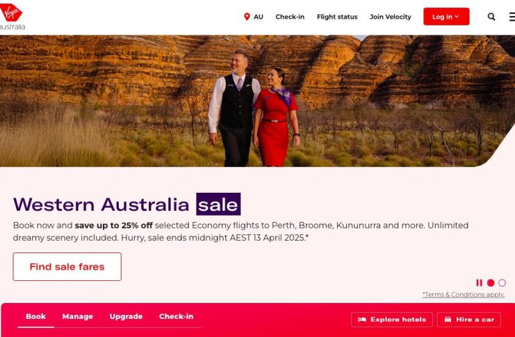Open Terms & Conditions apply link

coord(464,295)
